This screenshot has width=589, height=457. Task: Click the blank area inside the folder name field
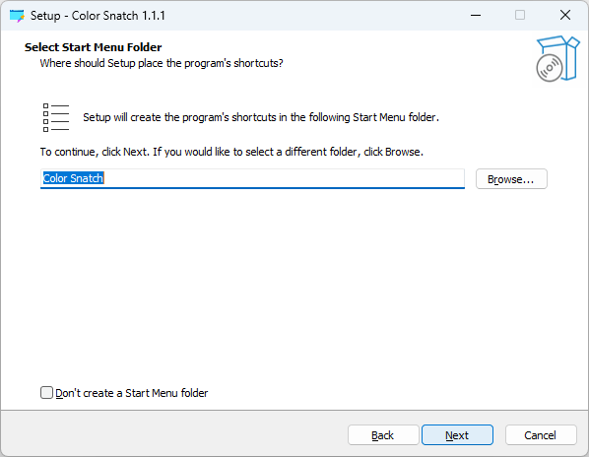284,178
